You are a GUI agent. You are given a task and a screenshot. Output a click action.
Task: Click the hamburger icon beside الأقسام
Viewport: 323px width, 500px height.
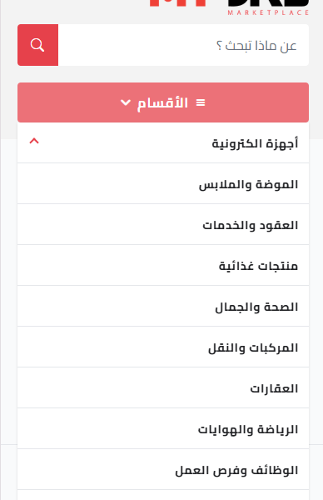(201, 102)
